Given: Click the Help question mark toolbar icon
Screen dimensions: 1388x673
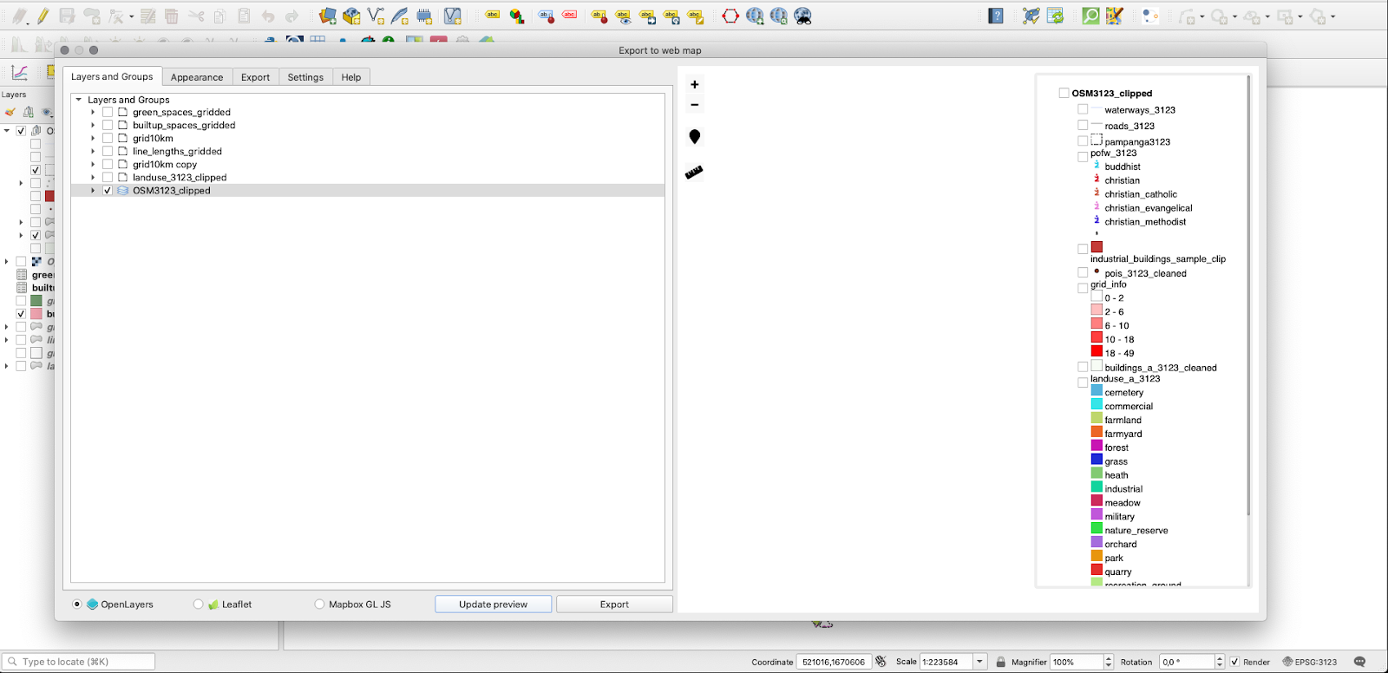Looking at the screenshot, I should (x=996, y=16).
